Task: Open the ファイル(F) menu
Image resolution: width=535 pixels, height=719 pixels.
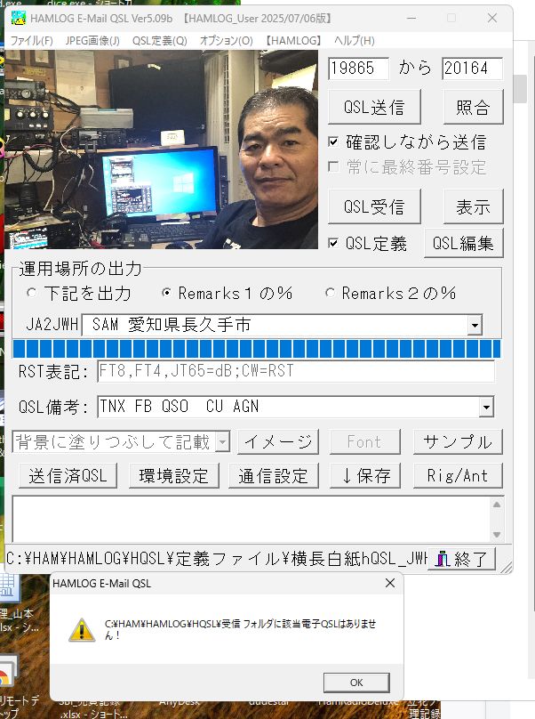Action: (x=31, y=41)
